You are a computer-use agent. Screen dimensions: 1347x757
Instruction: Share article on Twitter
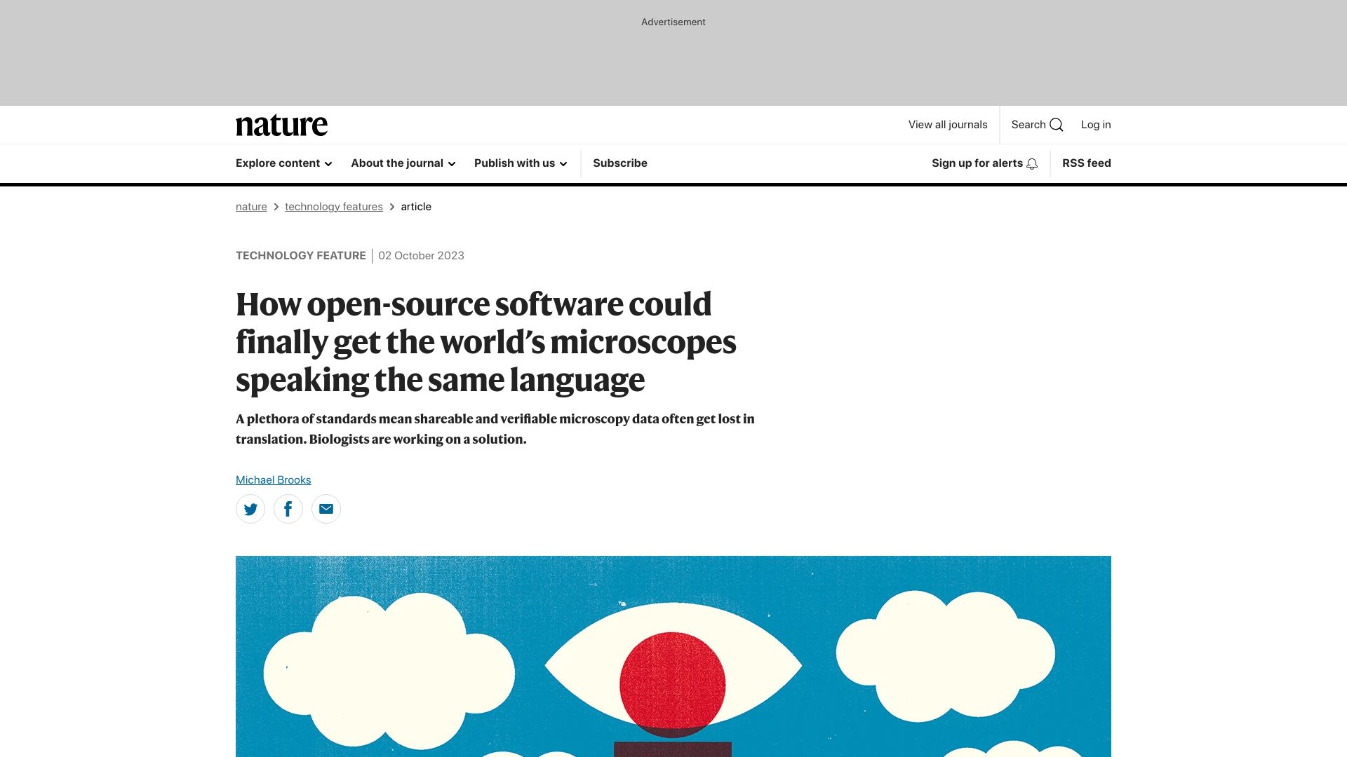tap(250, 509)
